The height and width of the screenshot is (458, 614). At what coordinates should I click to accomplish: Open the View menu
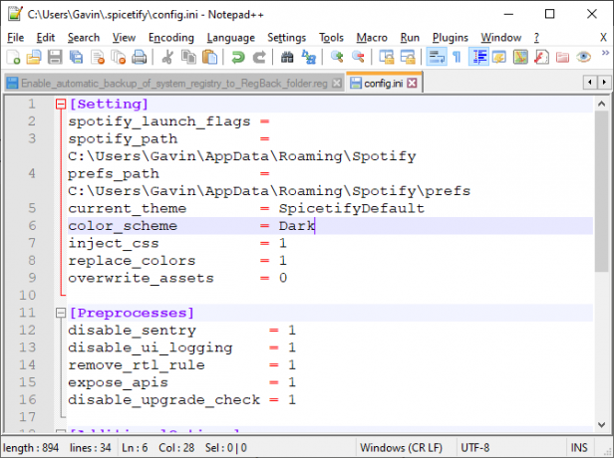pyautogui.click(x=124, y=38)
